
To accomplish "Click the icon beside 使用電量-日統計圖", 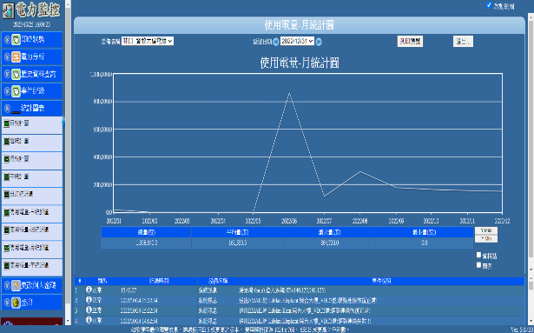I will 6,212.
